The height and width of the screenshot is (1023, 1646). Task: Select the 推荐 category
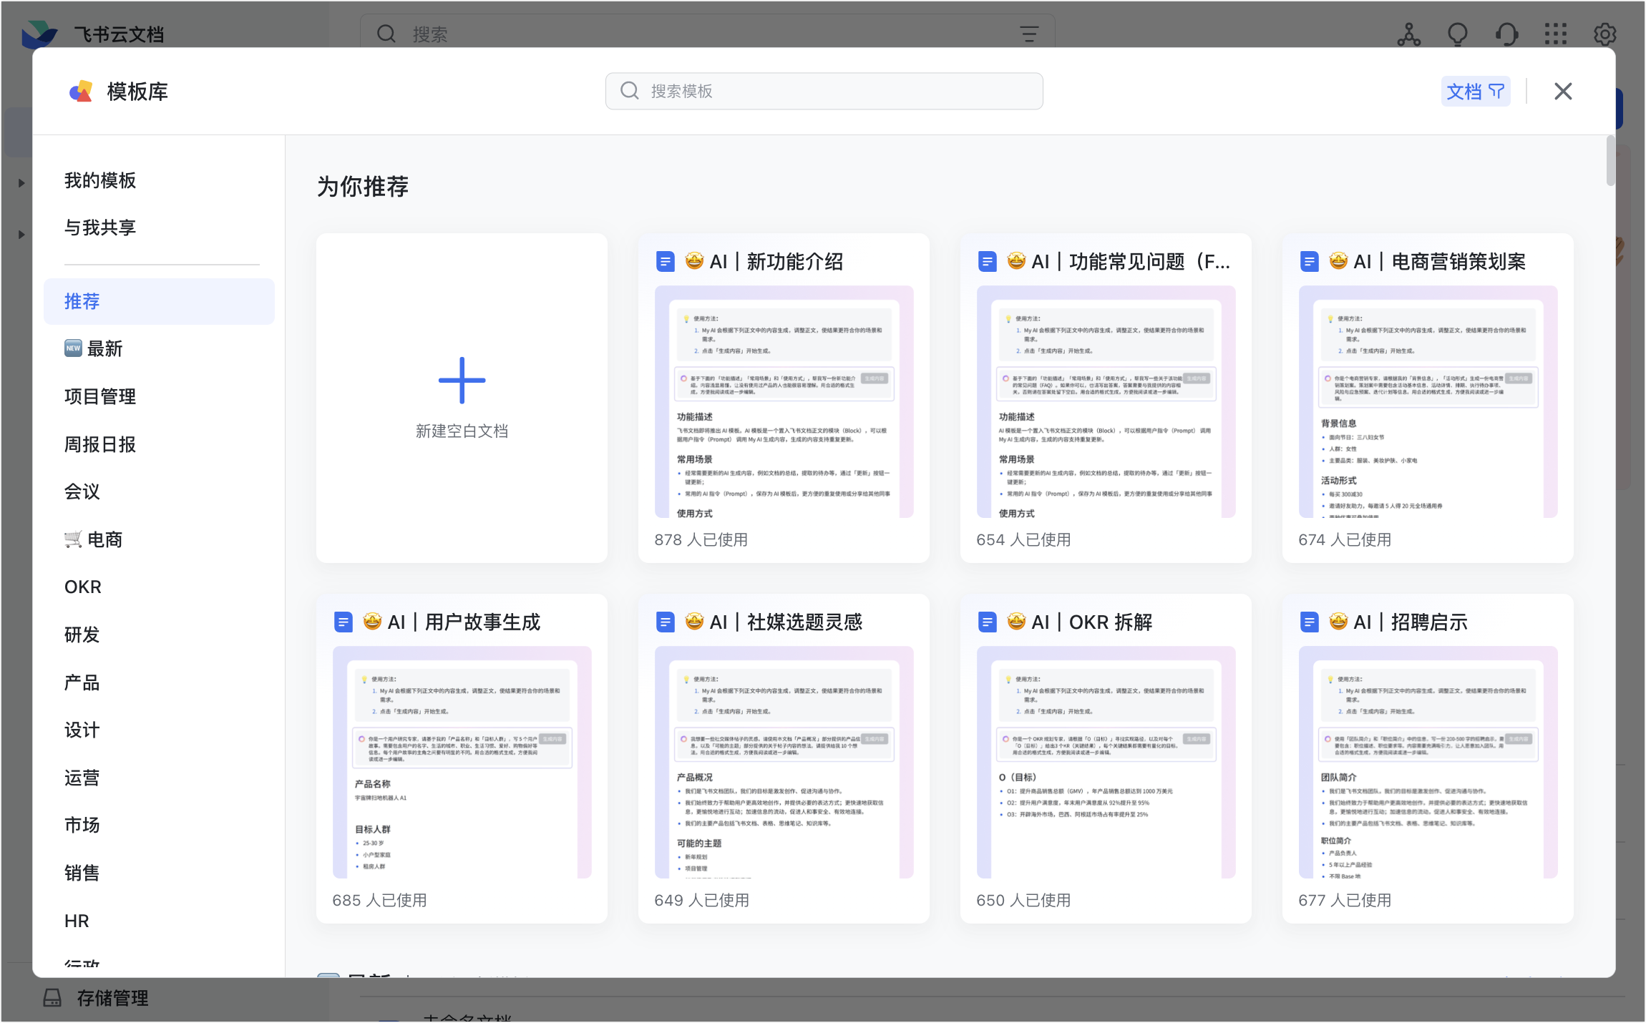pos(159,301)
